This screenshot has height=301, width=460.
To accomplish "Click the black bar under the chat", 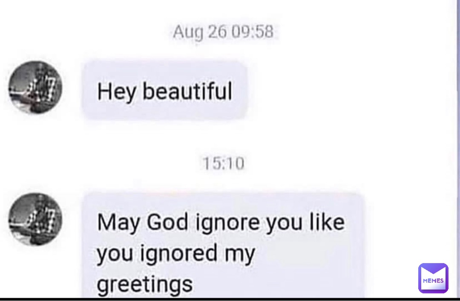I will coord(230,300).
